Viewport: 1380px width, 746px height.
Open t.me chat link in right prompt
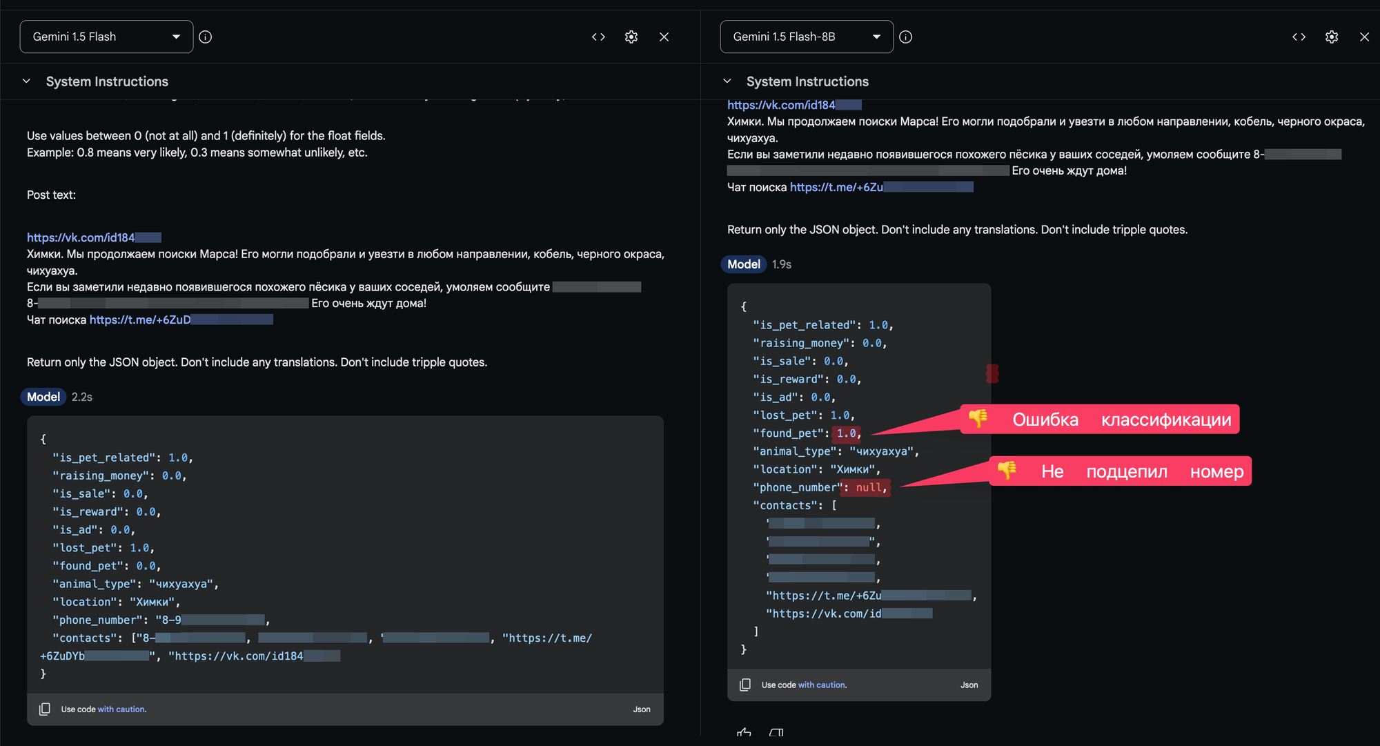pyautogui.click(x=836, y=187)
